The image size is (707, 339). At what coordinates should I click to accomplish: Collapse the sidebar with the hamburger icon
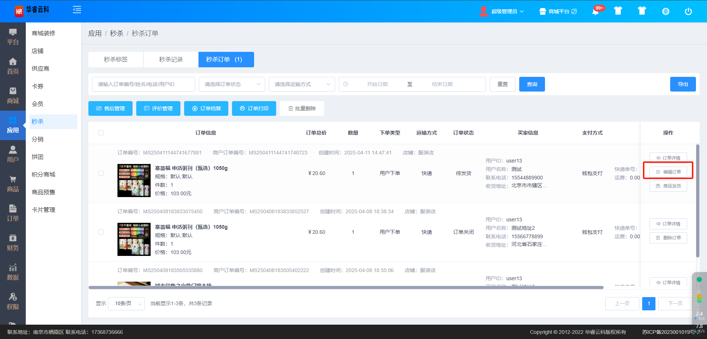click(77, 10)
